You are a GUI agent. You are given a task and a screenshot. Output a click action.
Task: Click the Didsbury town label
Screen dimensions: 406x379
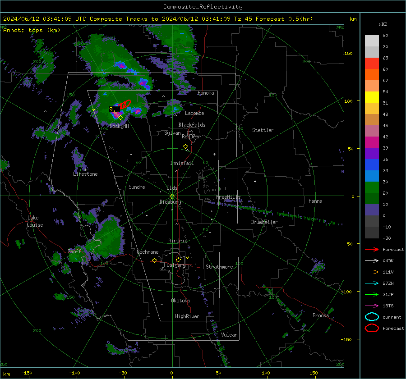pyautogui.click(x=170, y=202)
